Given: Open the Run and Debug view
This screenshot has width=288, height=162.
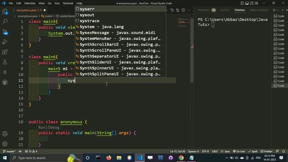Looking at the screenshot, I should (5, 42).
